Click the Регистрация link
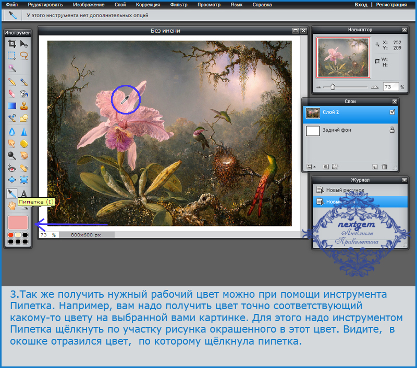This screenshot has height=368, width=417. [x=391, y=5]
